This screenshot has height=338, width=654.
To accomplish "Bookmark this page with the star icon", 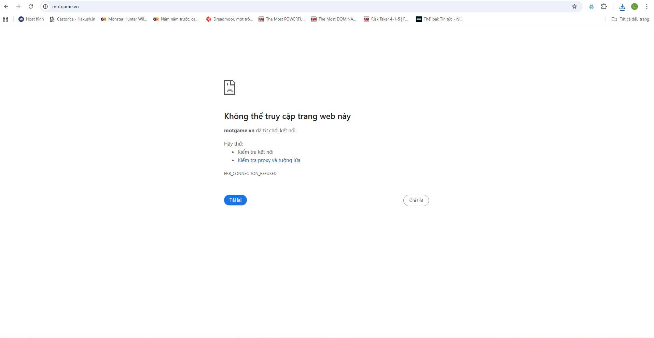I will 574,6.
